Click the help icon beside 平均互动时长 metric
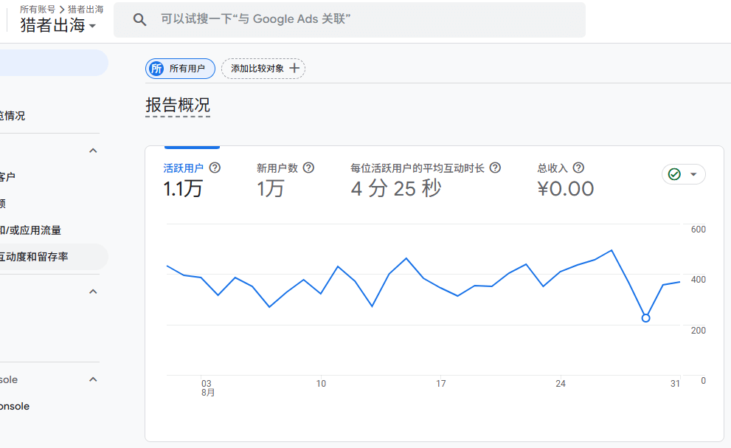 tap(495, 168)
